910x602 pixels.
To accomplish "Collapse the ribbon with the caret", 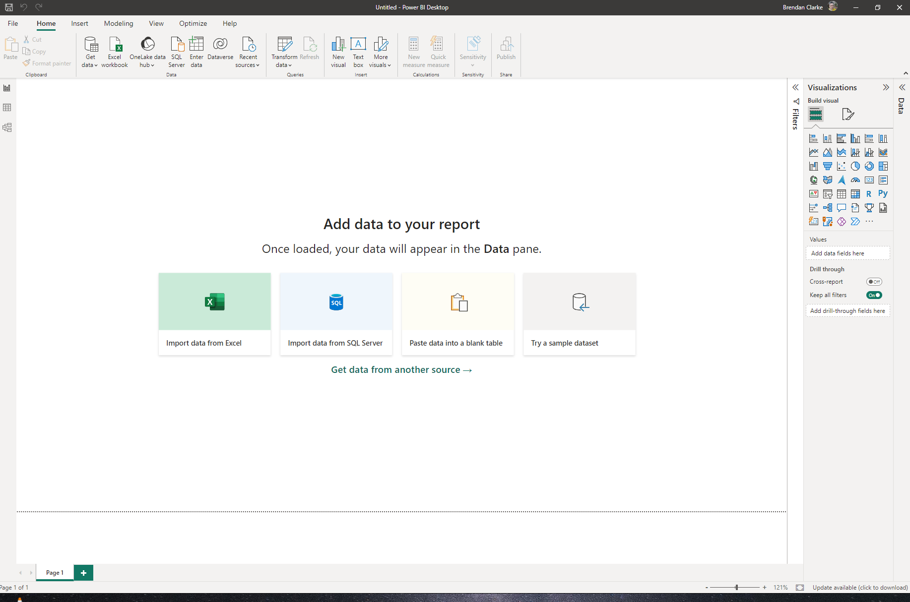I will point(906,73).
